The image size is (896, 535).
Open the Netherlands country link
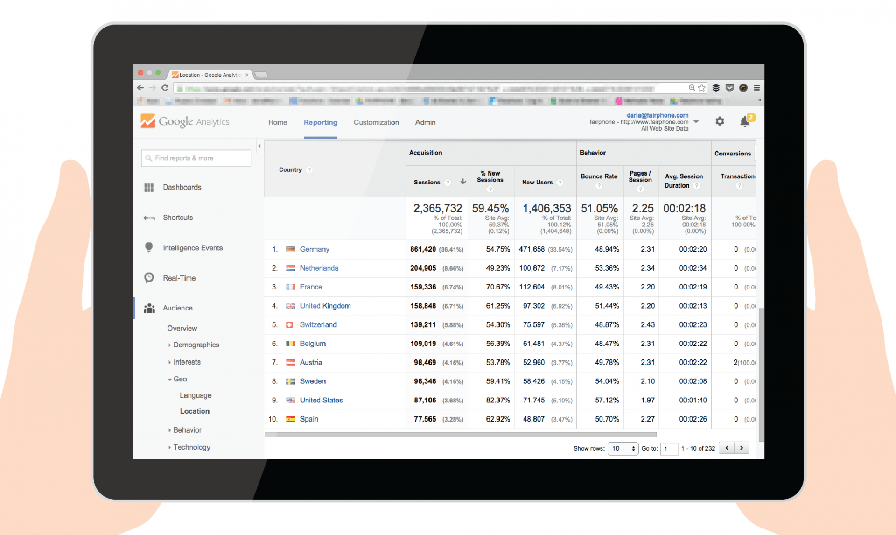(x=319, y=268)
